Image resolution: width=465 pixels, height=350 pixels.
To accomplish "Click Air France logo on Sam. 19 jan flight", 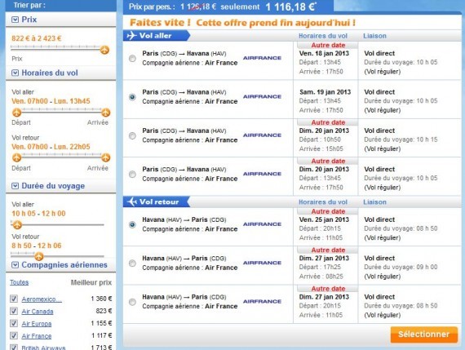I will [x=262, y=96].
